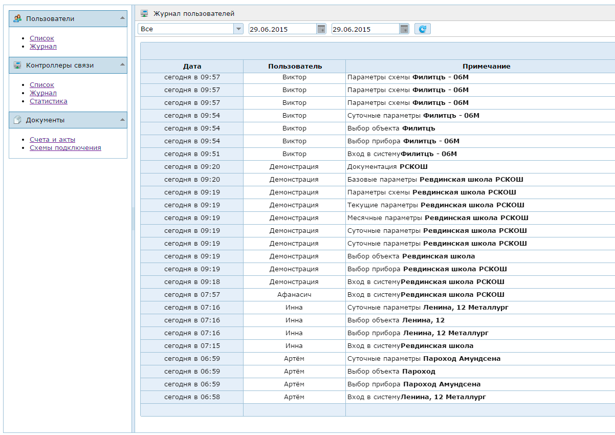Click the Пользователи panel users icon

point(17,19)
